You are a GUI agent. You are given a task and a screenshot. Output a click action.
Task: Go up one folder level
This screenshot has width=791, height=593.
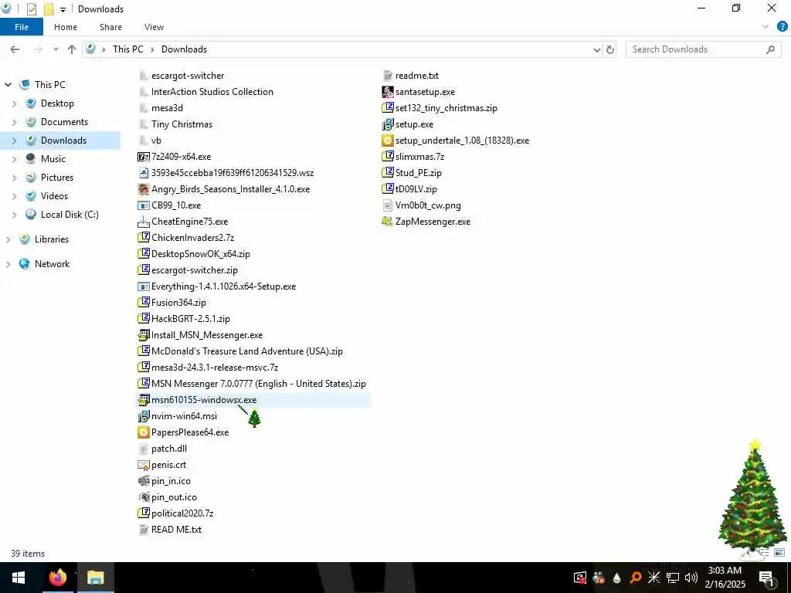[72, 49]
